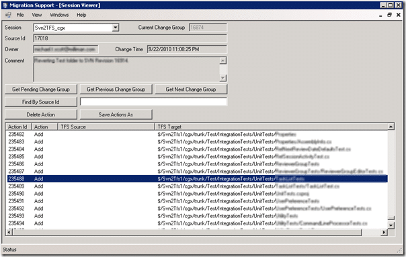Select row with Action Id 235490
The width and height of the screenshot is (406, 257).
(x=197, y=194)
